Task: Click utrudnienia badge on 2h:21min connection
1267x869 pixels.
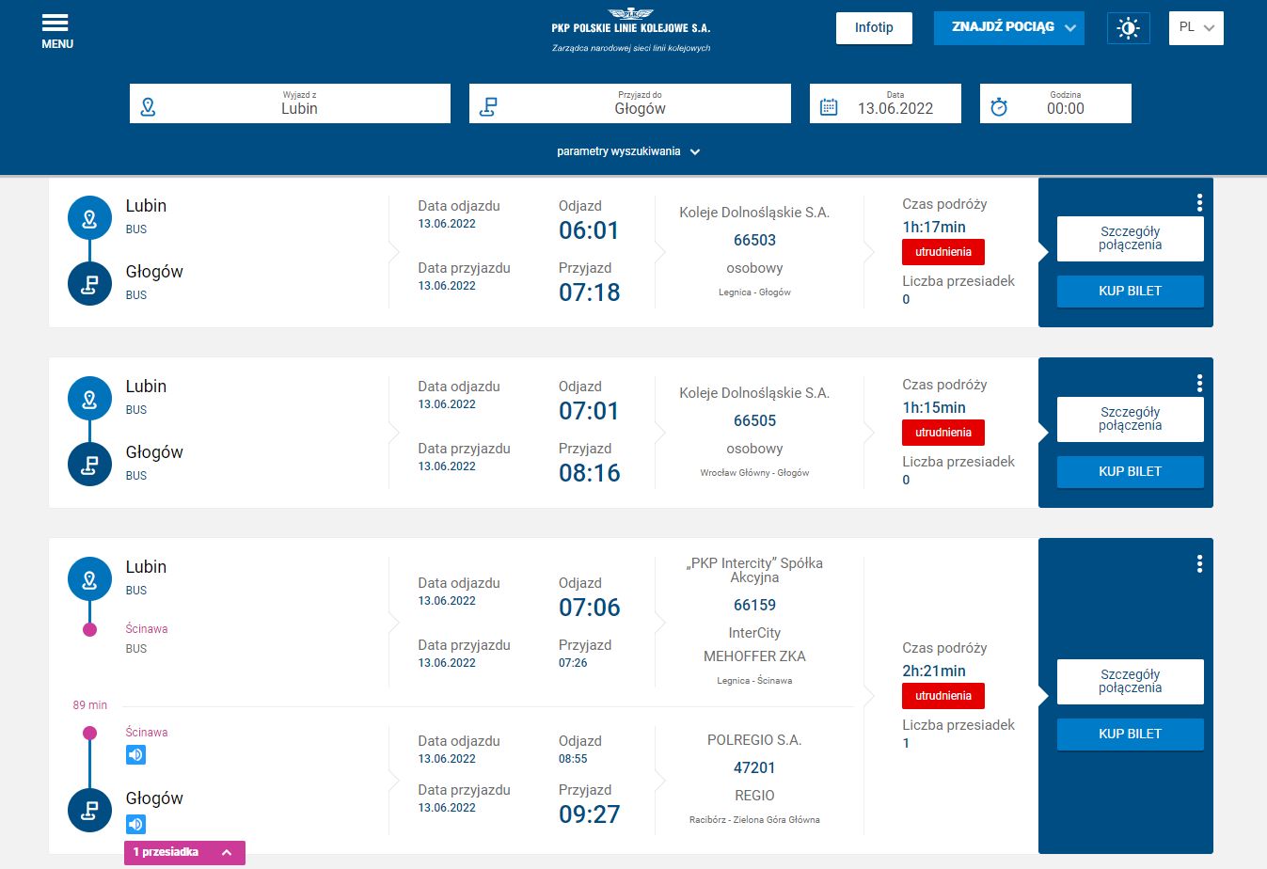Action: [943, 696]
